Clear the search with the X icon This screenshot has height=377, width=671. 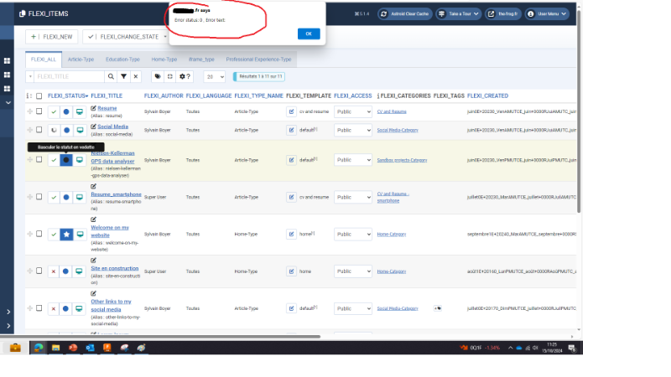click(136, 76)
